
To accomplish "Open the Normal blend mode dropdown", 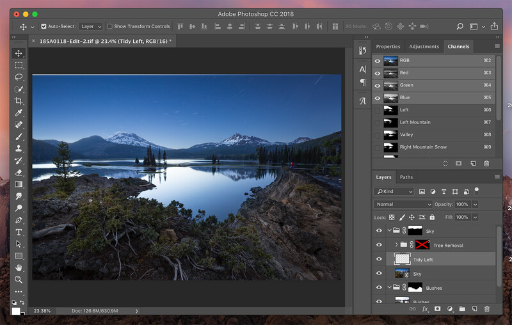I will [x=403, y=204].
